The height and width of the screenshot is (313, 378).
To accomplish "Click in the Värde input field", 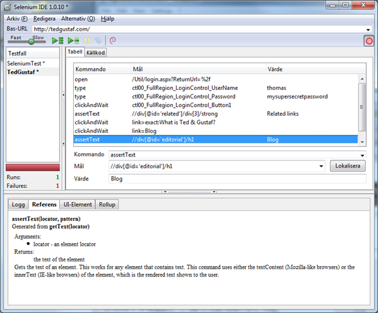I will pos(237,179).
